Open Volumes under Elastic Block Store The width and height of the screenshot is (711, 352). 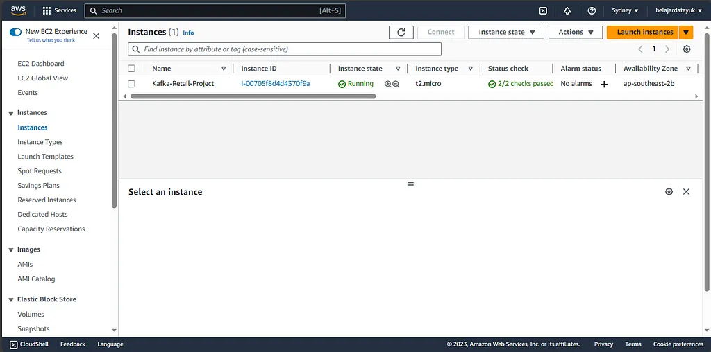[x=31, y=314]
